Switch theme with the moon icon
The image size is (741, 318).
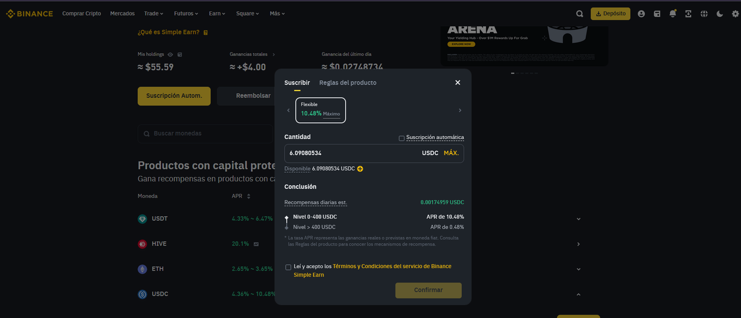click(x=720, y=13)
